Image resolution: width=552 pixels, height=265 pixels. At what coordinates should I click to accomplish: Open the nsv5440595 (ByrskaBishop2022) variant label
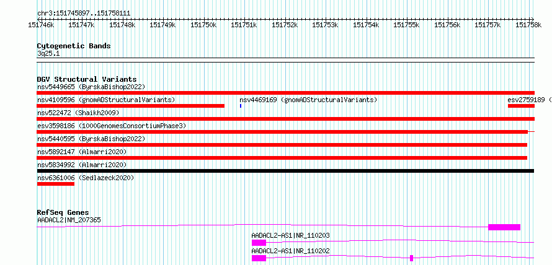91,139
